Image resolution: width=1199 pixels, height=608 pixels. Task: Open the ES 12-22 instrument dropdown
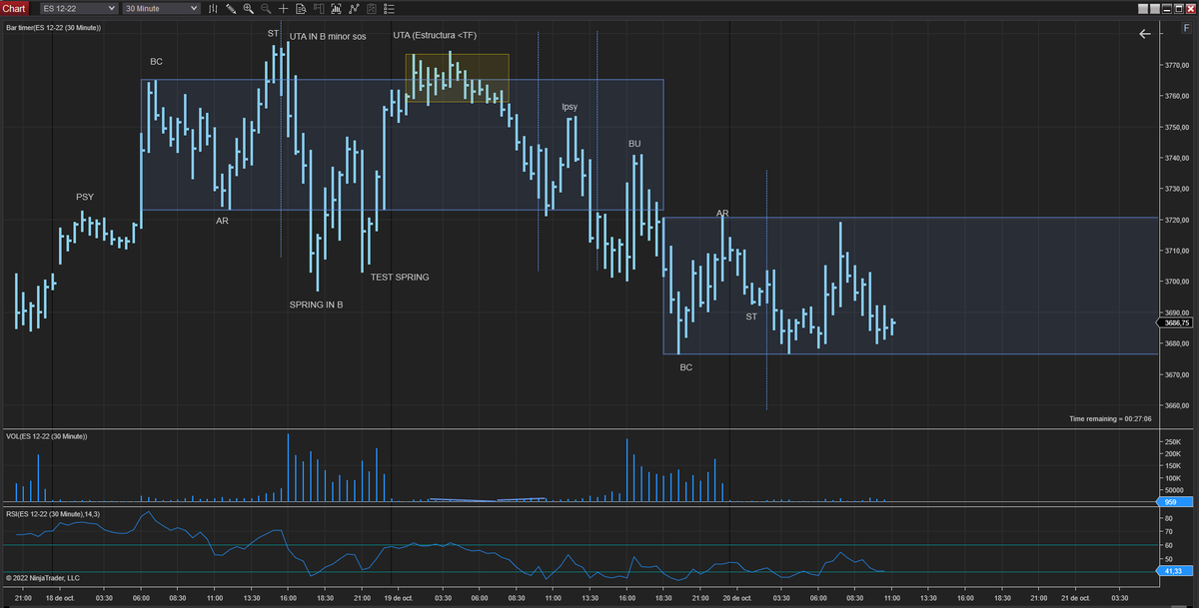coord(78,8)
